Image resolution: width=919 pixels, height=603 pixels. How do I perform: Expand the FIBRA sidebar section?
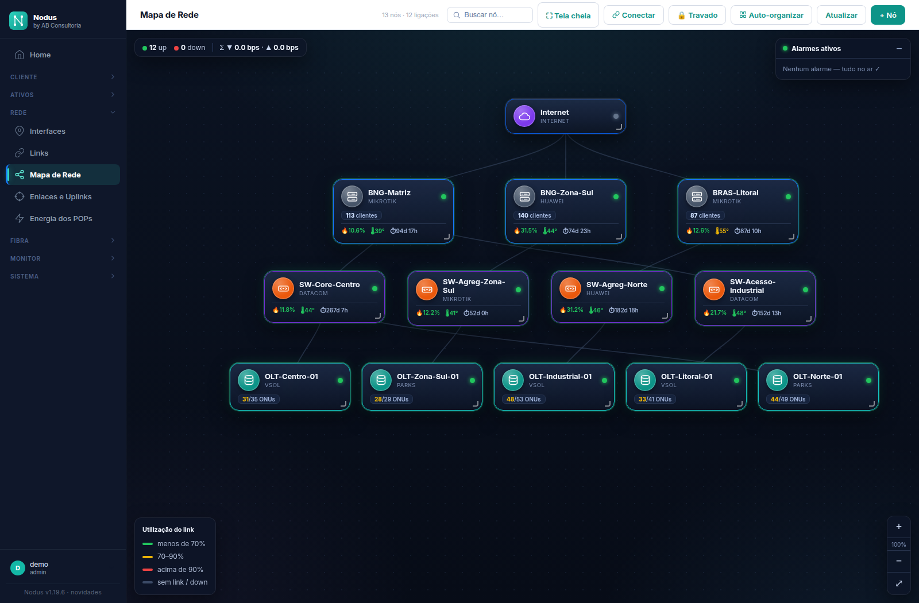[63, 241]
